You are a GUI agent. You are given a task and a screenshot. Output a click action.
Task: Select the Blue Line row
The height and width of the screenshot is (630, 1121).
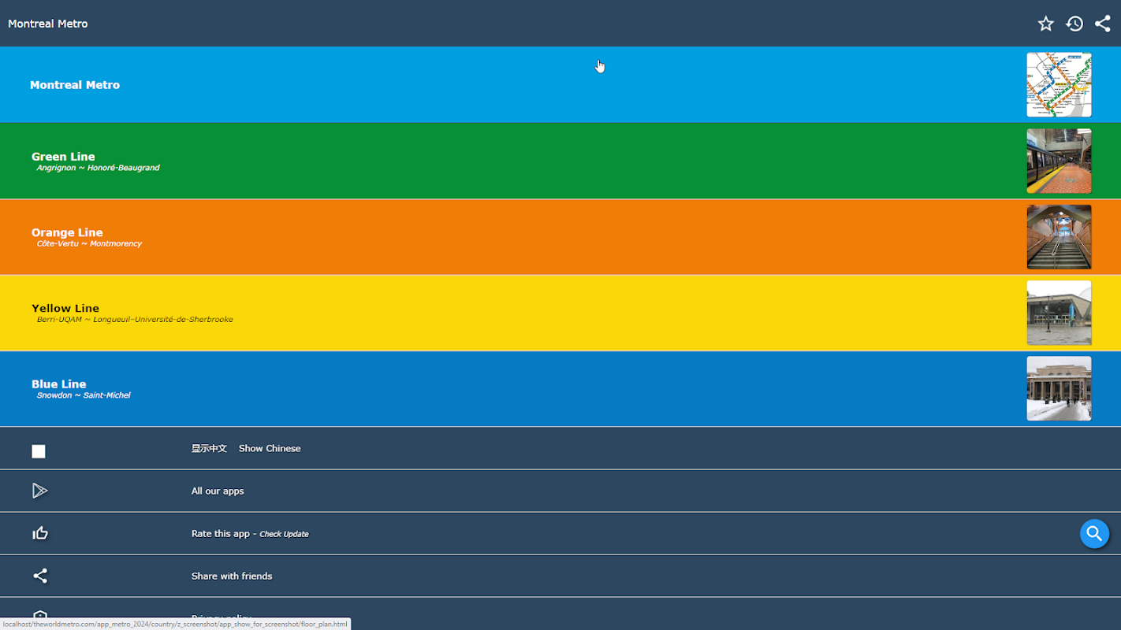coord(560,389)
